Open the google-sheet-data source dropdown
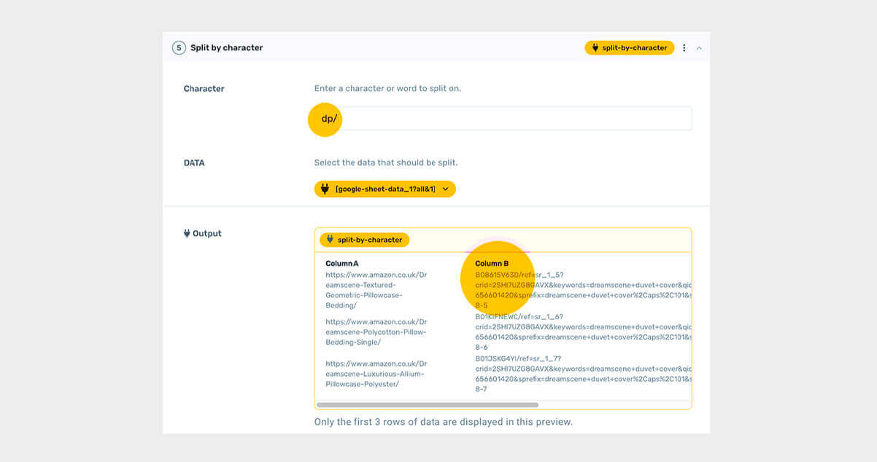Viewport: 877px width, 462px height. [385, 188]
